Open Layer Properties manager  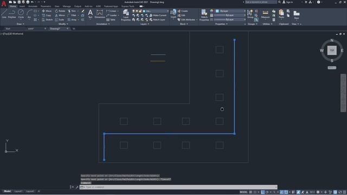click(x=126, y=15)
